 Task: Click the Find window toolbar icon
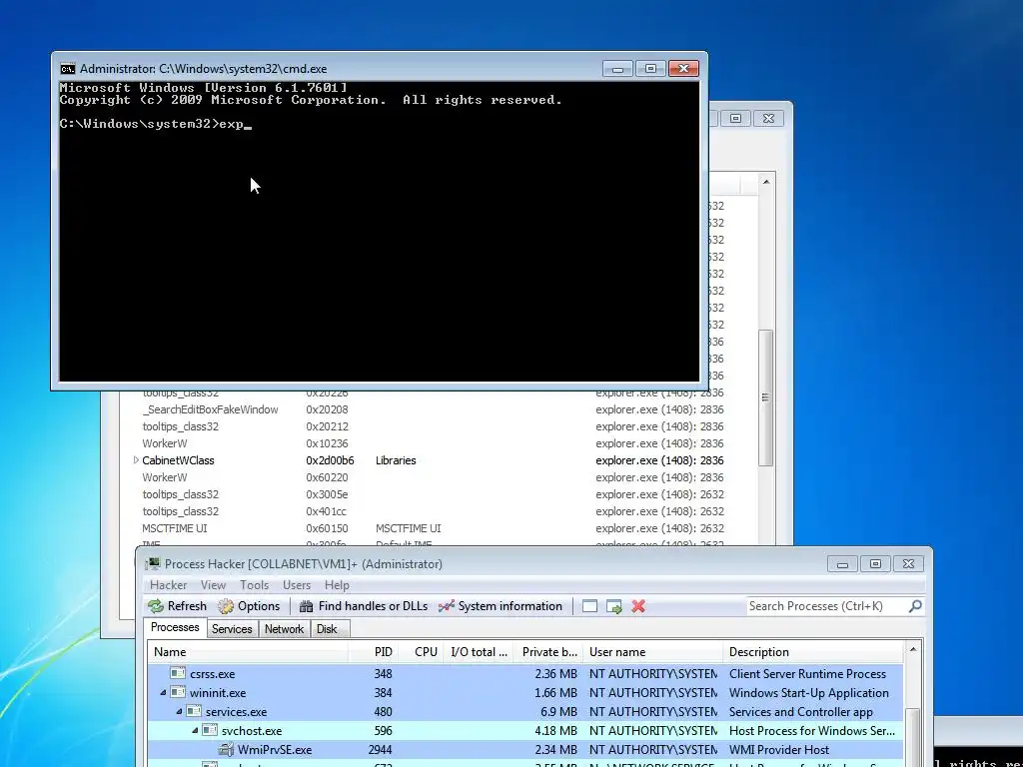click(589, 606)
